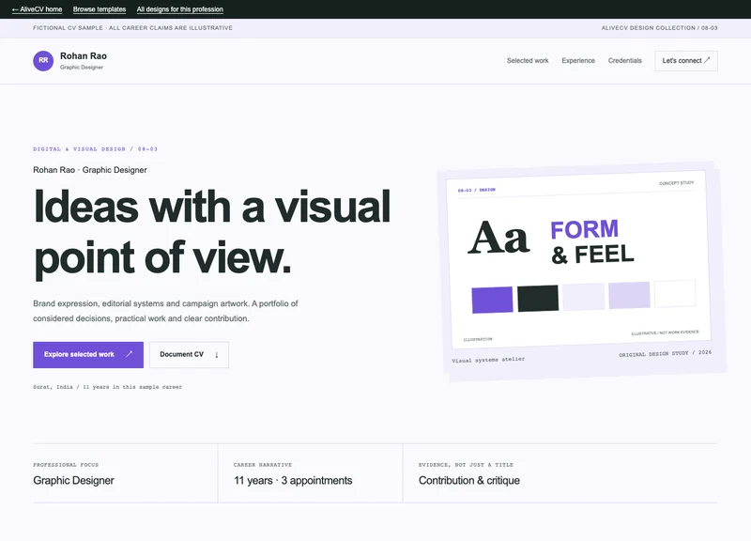Click the 'Contribution & critique' text

(x=468, y=481)
